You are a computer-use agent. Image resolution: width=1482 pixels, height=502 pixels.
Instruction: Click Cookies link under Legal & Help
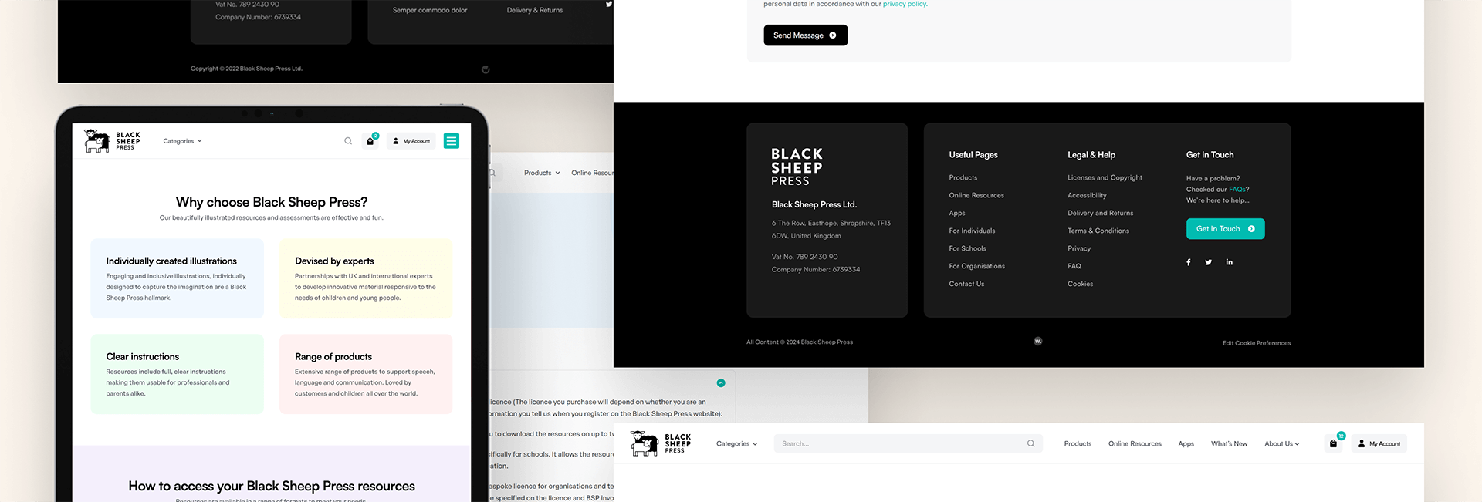tap(1080, 284)
